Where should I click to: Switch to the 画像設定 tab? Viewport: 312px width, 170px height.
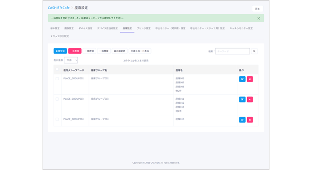[69, 29]
